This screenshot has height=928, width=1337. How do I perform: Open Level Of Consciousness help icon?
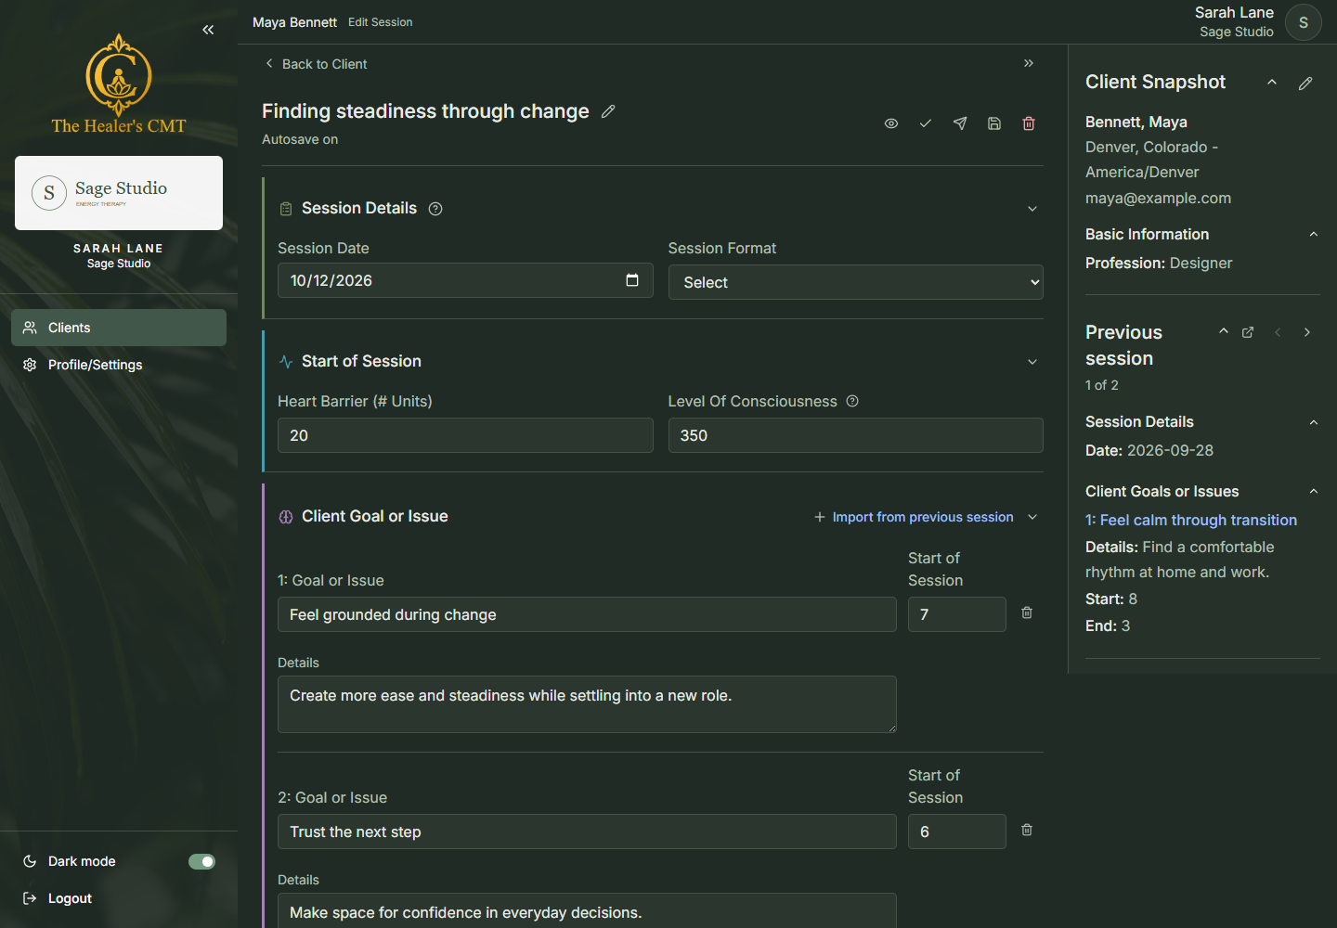(x=852, y=401)
